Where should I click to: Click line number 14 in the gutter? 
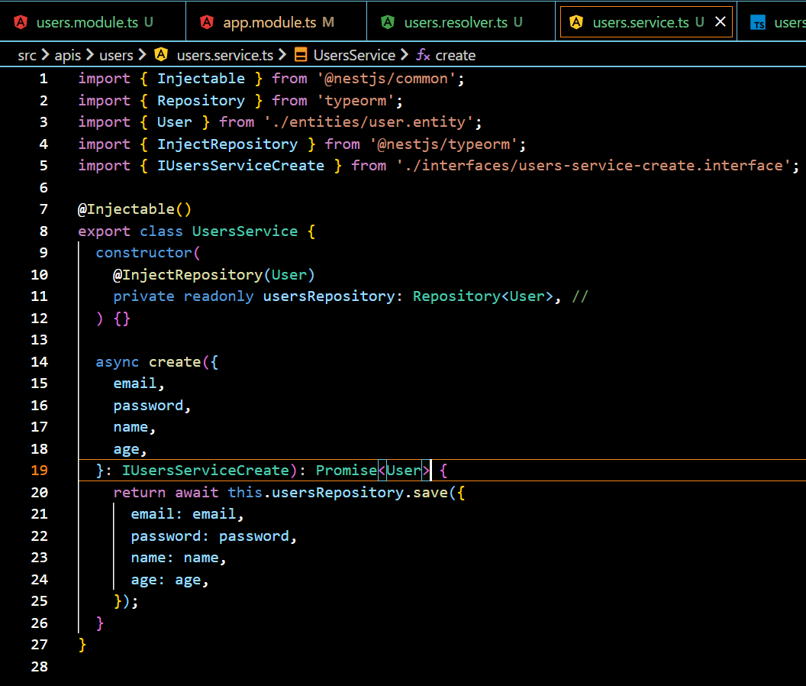click(39, 362)
